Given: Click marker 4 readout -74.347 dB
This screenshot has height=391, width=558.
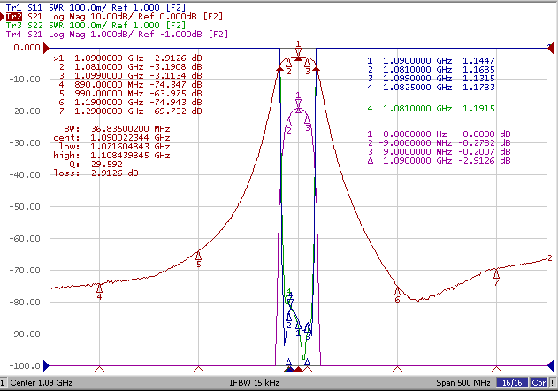Looking at the screenshot, I should (131, 85).
